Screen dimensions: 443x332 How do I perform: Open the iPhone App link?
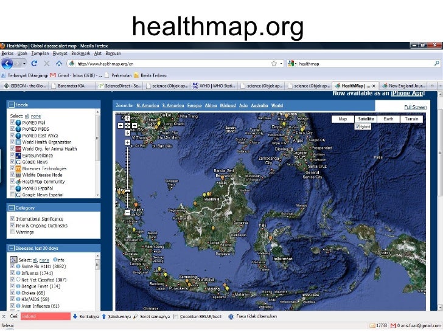pyautogui.click(x=407, y=94)
